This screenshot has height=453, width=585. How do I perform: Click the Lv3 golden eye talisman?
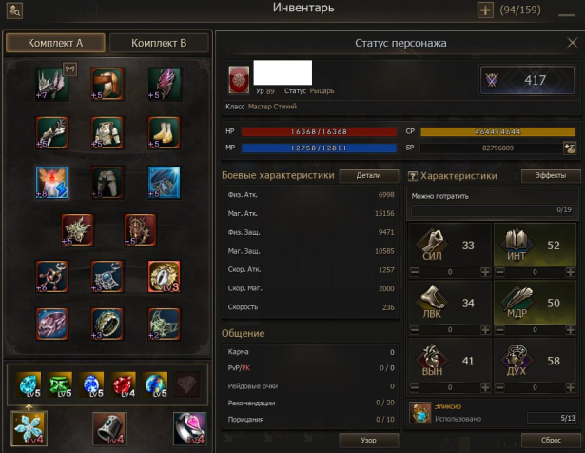(x=164, y=277)
